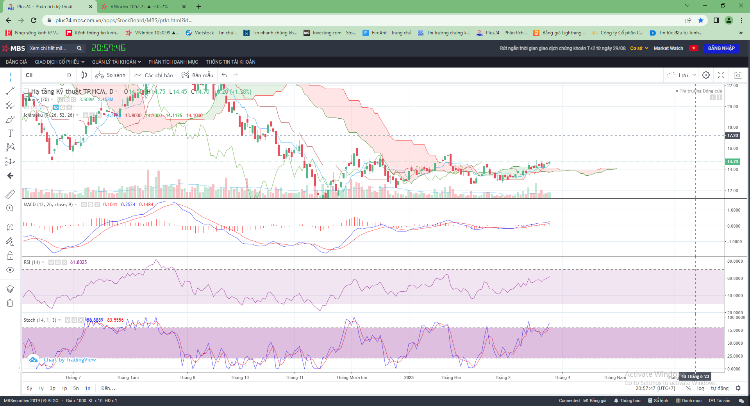750x406 pixels.
Task: Toggle percent scale mode
Action: click(689, 388)
